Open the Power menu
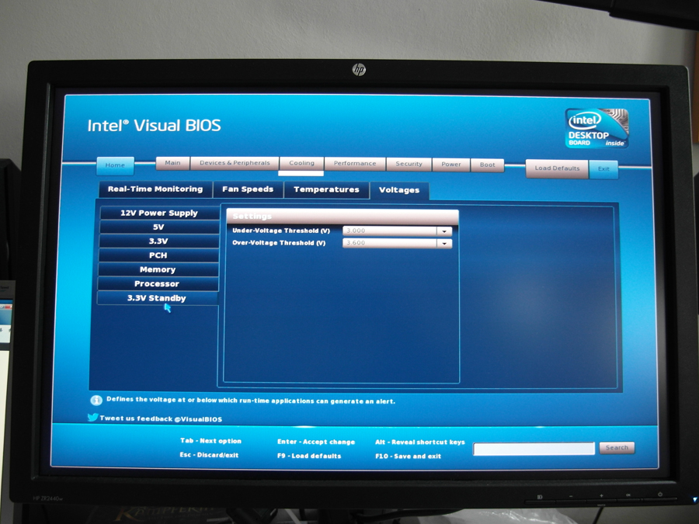The height and width of the screenshot is (524, 699). [x=450, y=165]
